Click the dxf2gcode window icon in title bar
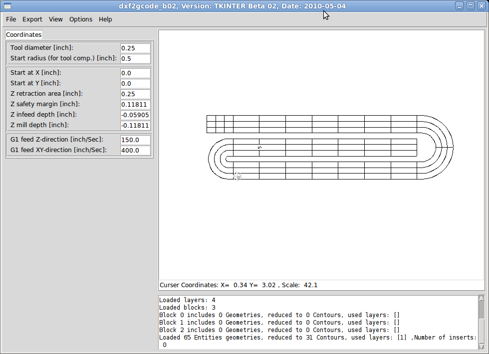The image size is (489, 354). click(7, 5)
